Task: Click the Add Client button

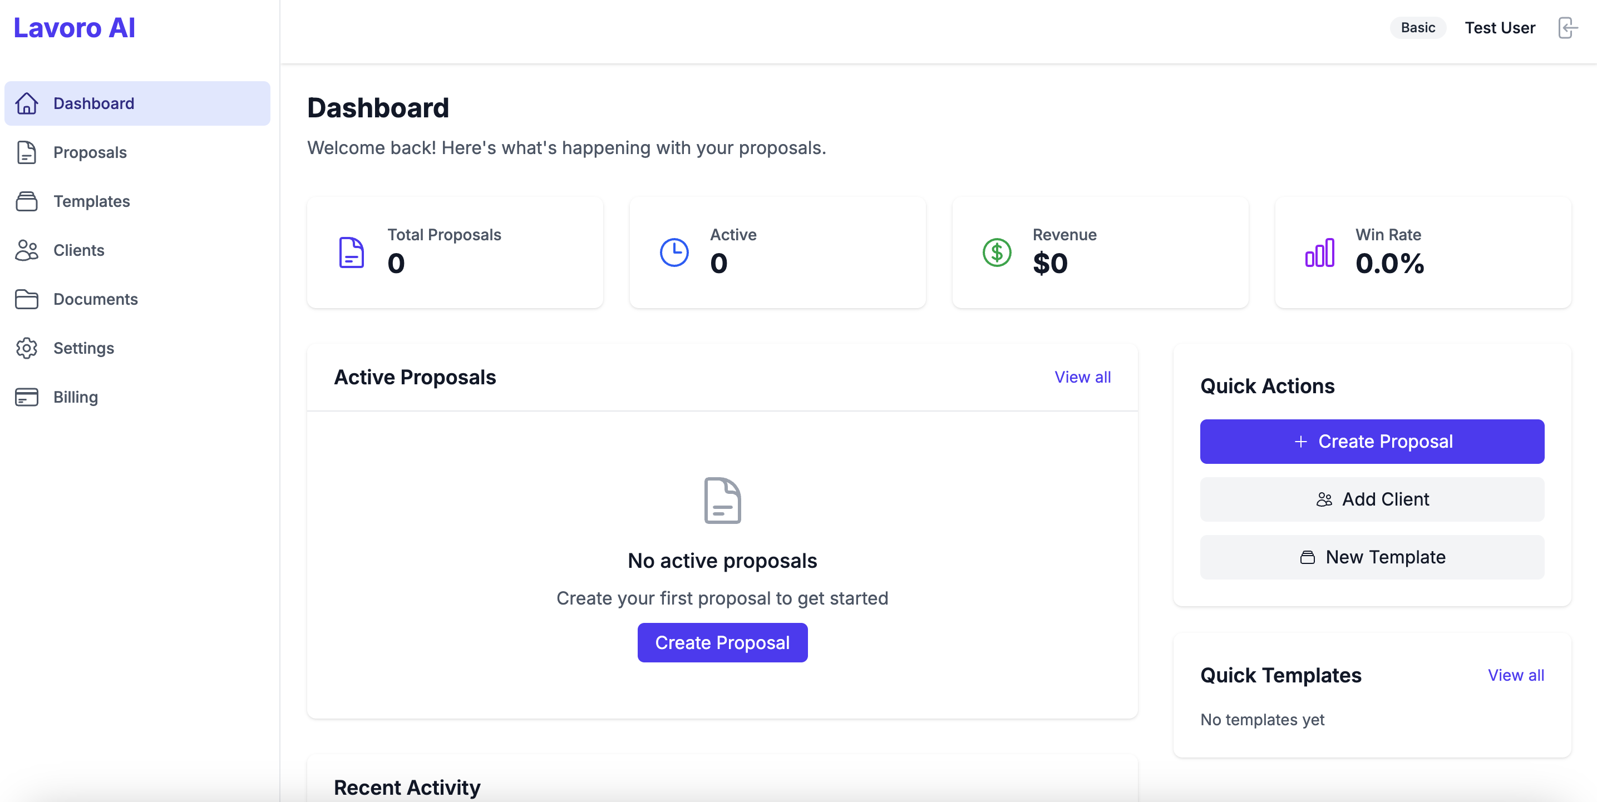Action: 1372,499
